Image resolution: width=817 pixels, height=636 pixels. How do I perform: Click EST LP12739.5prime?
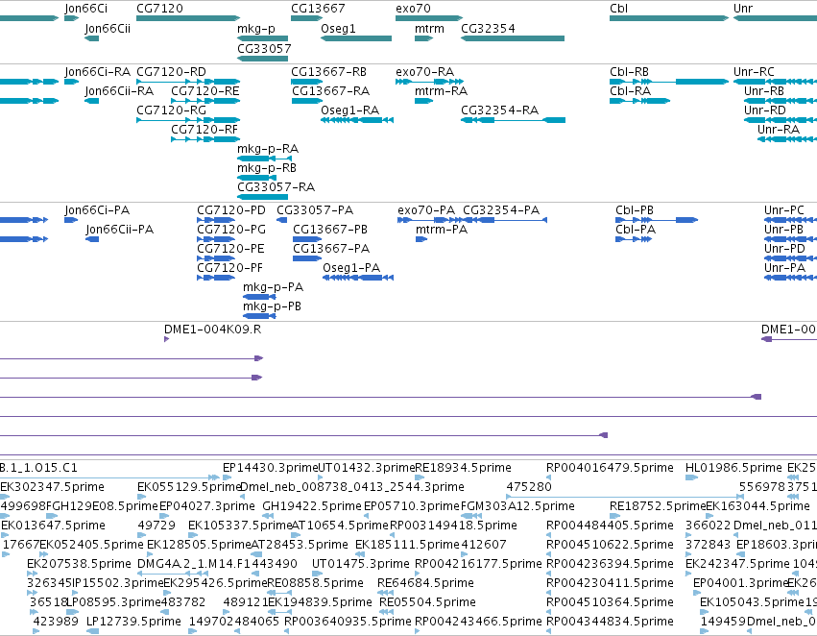pyautogui.click(x=93, y=631)
